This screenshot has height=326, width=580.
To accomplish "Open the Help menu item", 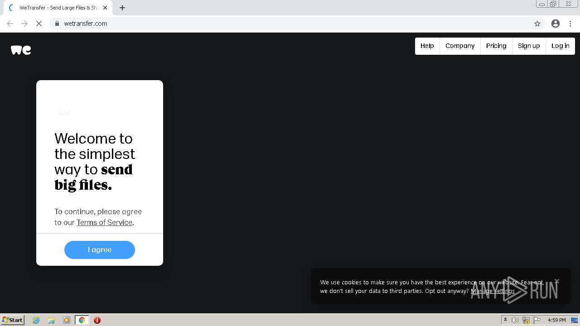I will (427, 46).
